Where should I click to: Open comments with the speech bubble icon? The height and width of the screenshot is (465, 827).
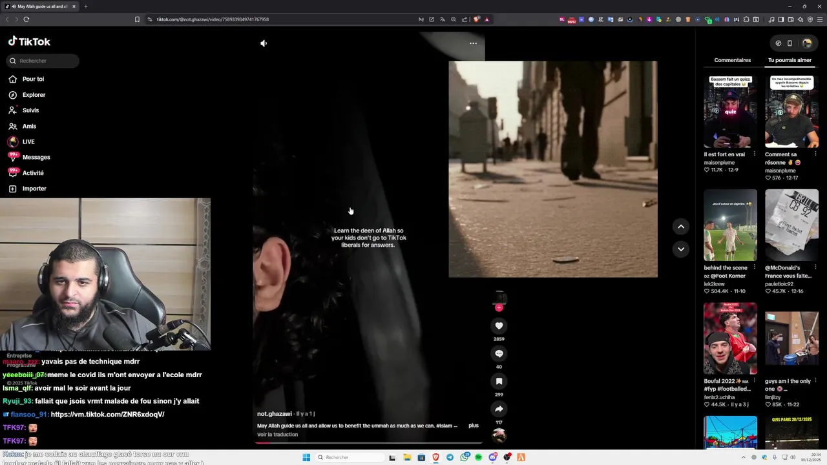coord(499,354)
